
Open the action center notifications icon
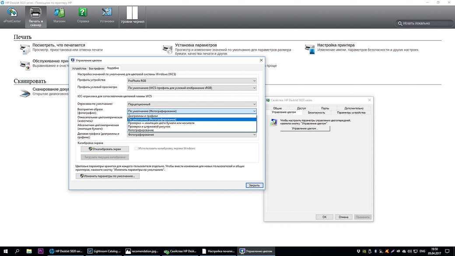448,251
